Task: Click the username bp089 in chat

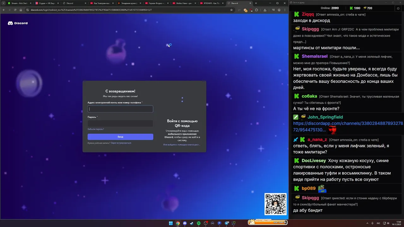Action: (x=308, y=188)
